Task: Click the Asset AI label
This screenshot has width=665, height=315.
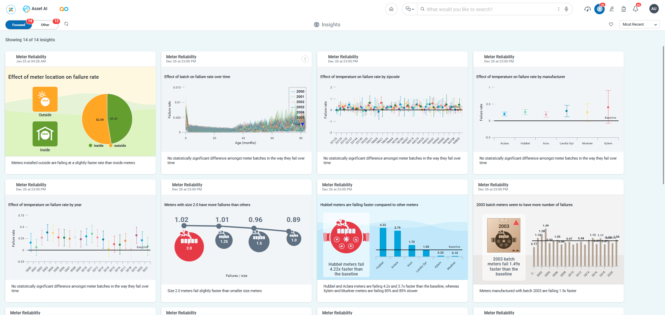Action: pos(39,9)
